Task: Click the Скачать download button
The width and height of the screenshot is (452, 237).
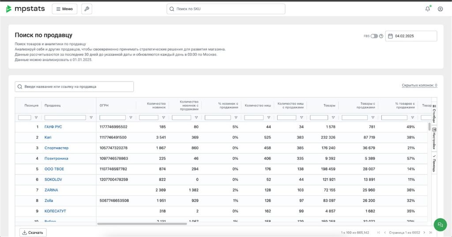Action: click(x=33, y=232)
